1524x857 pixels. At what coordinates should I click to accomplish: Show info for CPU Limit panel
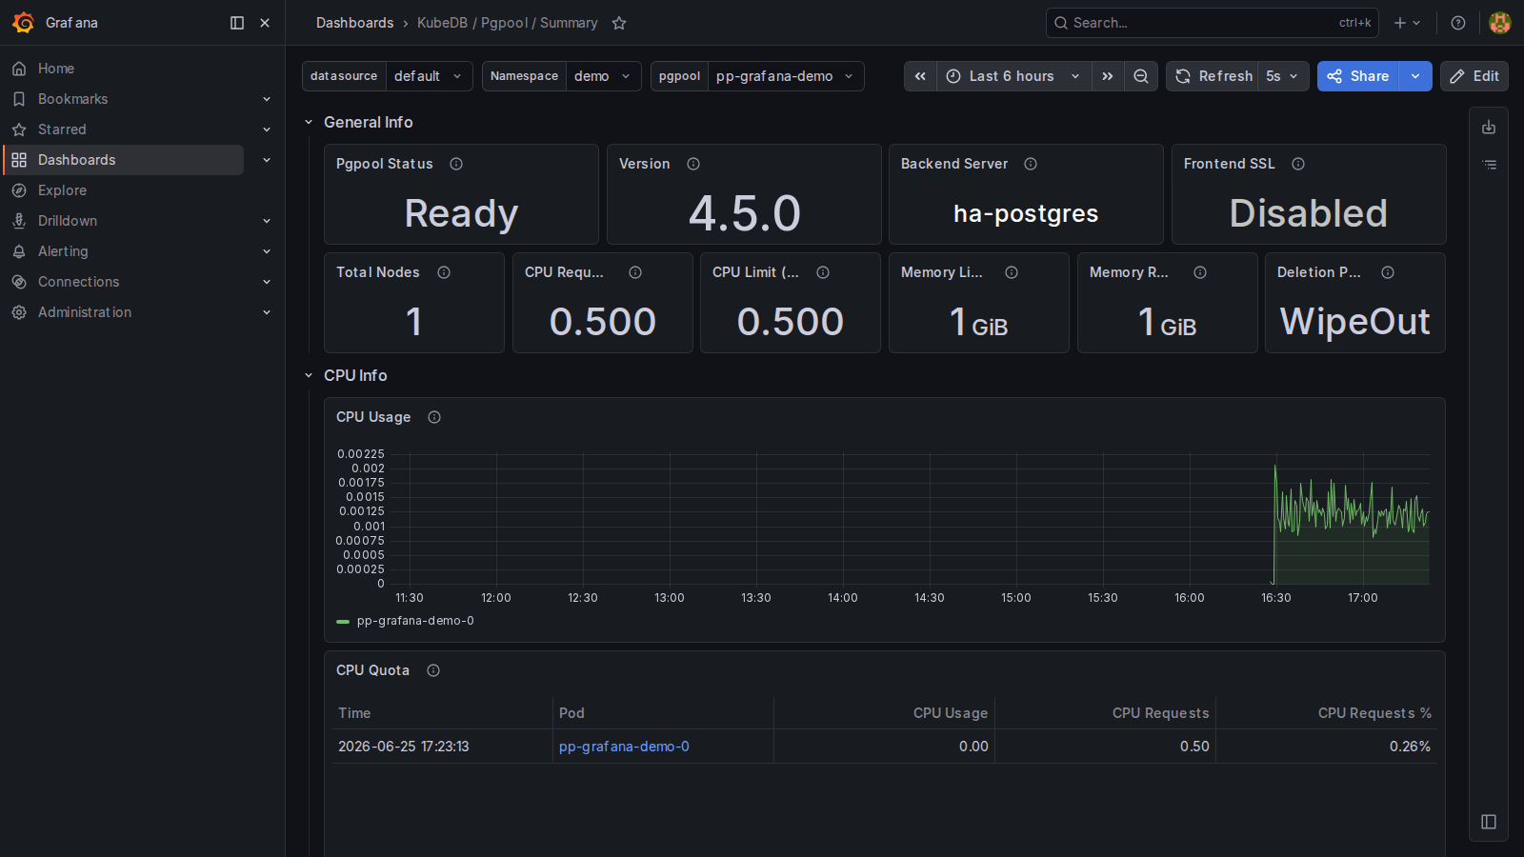(x=823, y=272)
